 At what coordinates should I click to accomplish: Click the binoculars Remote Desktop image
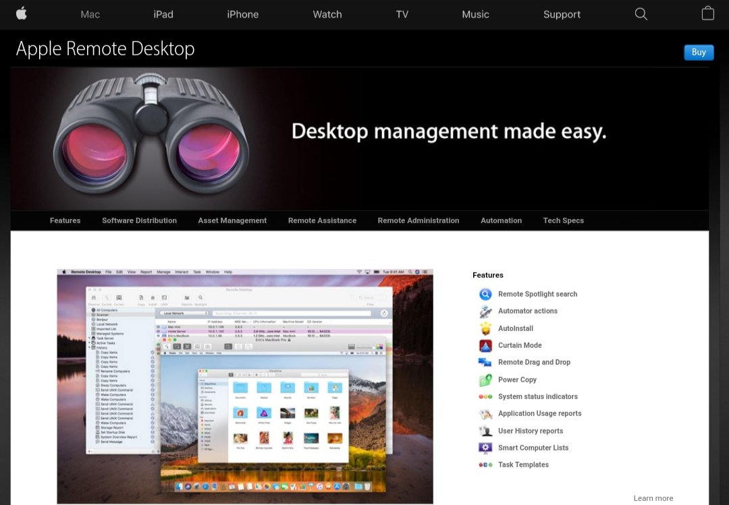coord(151,134)
